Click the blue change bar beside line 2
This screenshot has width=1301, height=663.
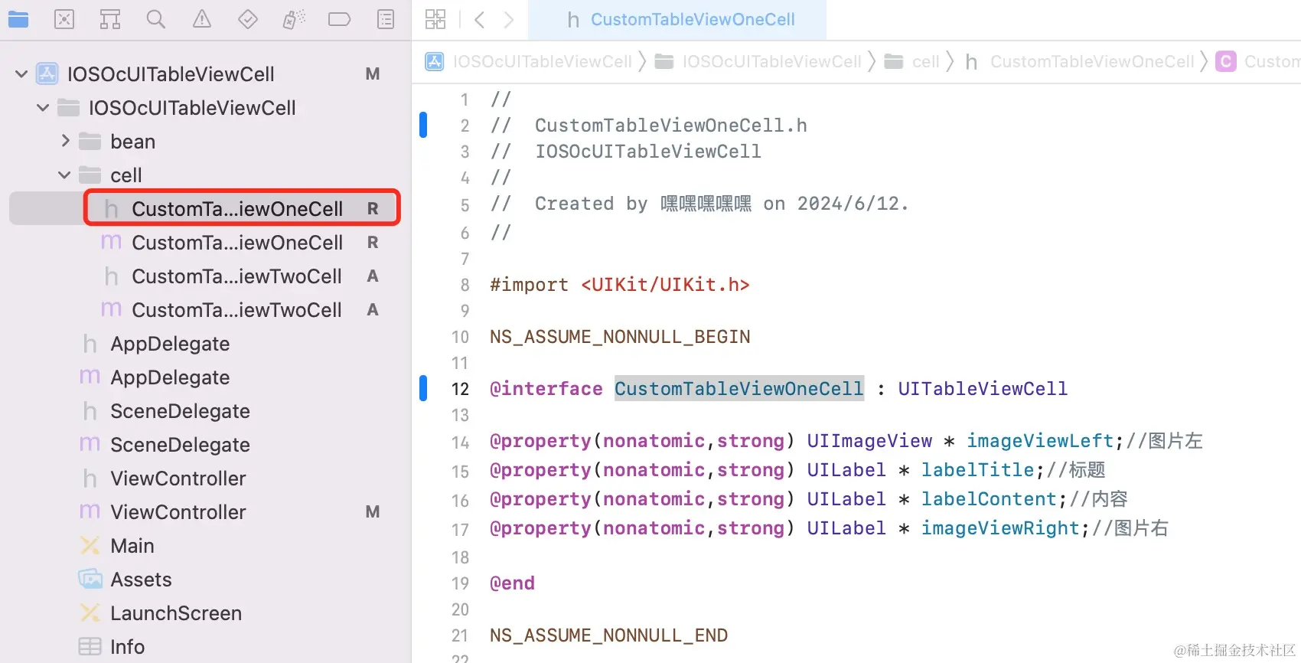coord(423,125)
